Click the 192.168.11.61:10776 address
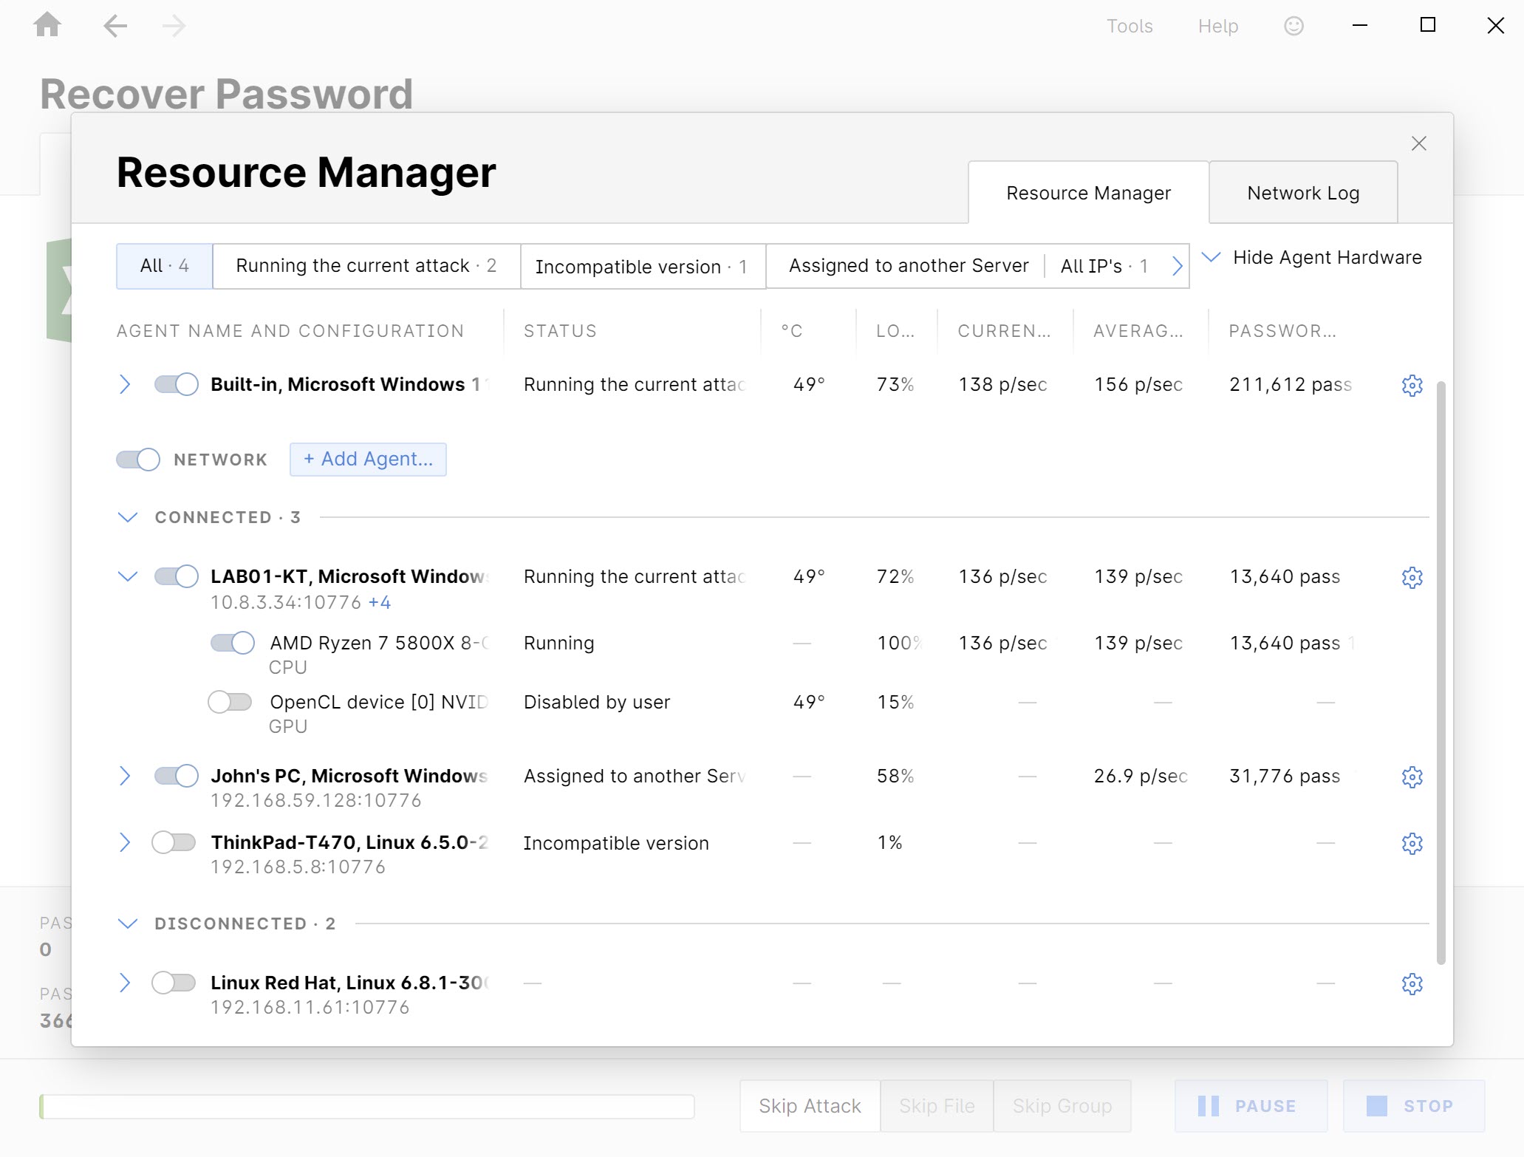This screenshot has width=1524, height=1157. (310, 1007)
